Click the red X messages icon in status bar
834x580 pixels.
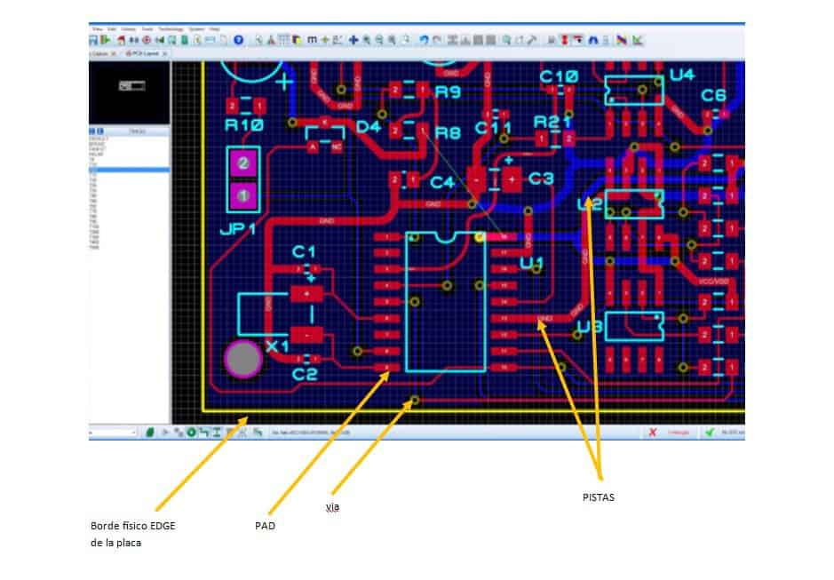653,433
